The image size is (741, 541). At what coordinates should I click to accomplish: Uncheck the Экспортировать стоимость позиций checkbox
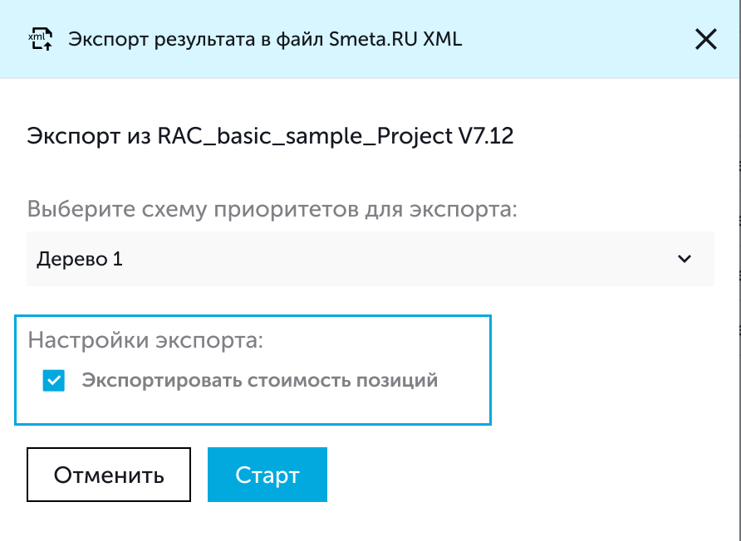(x=54, y=381)
